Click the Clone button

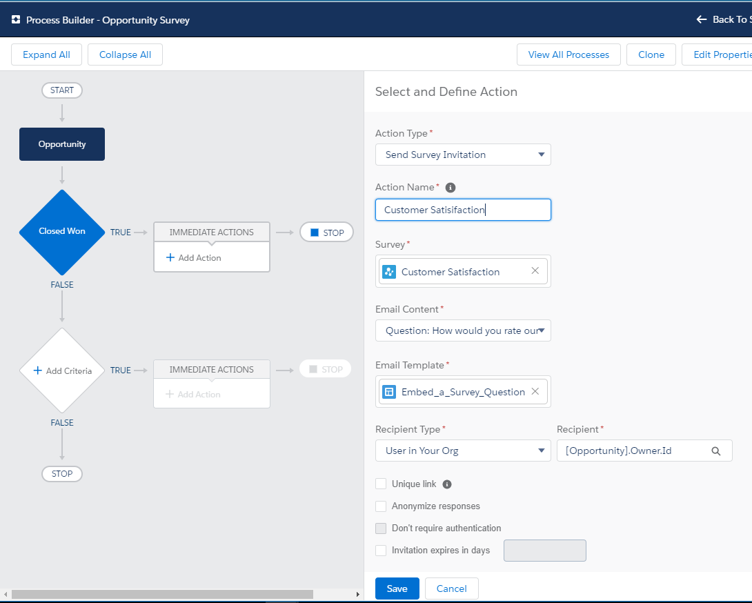click(x=651, y=55)
